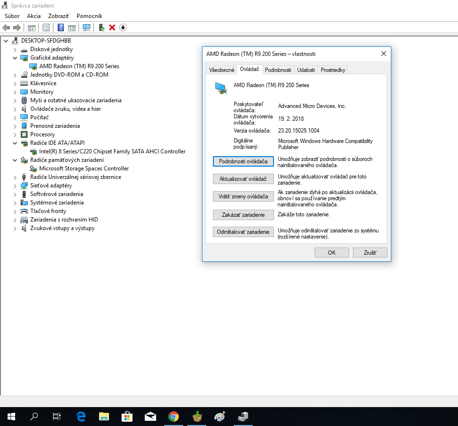458x426 pixels.
Task: Switch to the Podrobnosti tab
Action: coord(278,70)
